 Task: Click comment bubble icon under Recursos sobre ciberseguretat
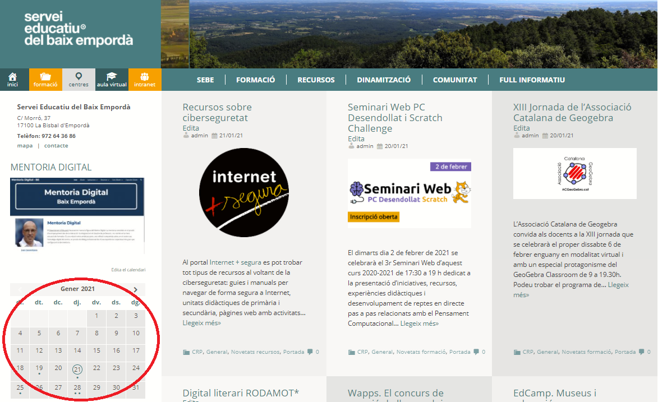click(310, 352)
